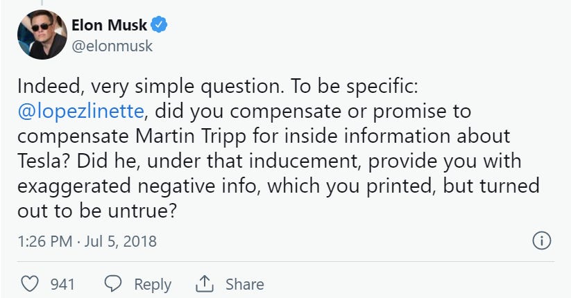Open the circled info icon
Viewport: 571px width, 298px height.
[540, 241]
